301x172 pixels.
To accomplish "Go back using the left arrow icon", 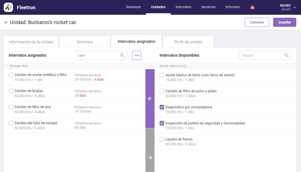I will click(6, 22).
